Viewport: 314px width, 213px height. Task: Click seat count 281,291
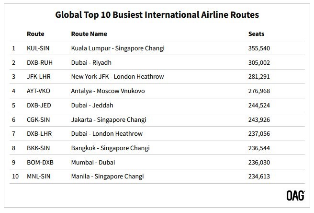pyautogui.click(x=259, y=76)
